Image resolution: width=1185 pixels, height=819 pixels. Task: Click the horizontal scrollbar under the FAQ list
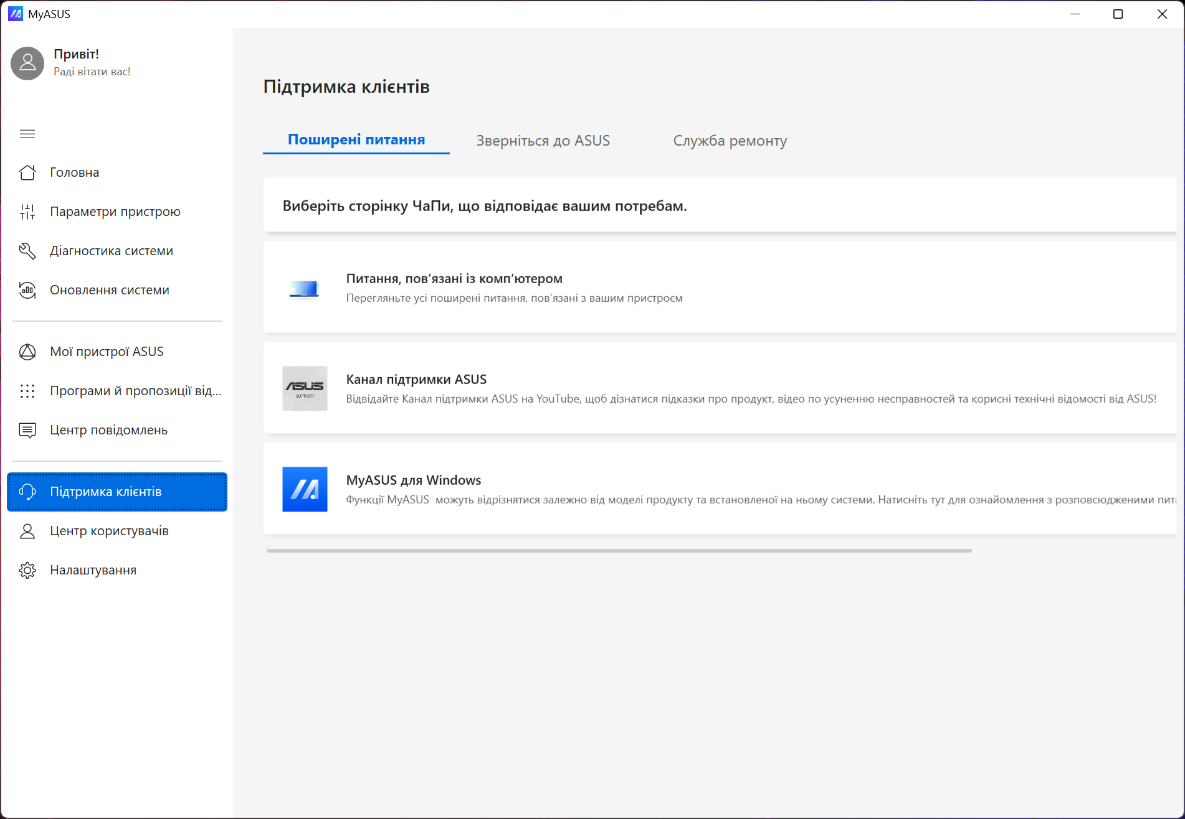[x=619, y=551]
